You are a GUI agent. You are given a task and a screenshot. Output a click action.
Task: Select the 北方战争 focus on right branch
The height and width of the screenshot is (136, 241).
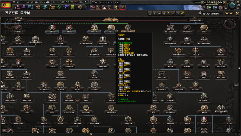click(x=204, y=29)
